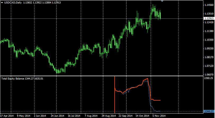The height and width of the screenshot is (118, 215).
Task: Click the 1.07120 price scale label
Action: click(209, 66)
